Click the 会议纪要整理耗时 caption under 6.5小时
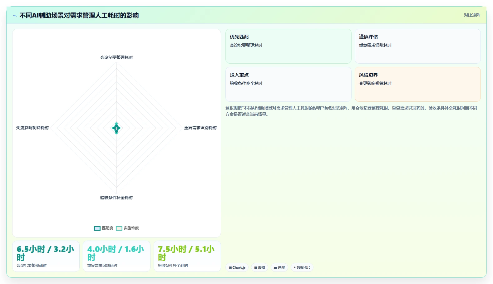 click(x=32, y=266)
